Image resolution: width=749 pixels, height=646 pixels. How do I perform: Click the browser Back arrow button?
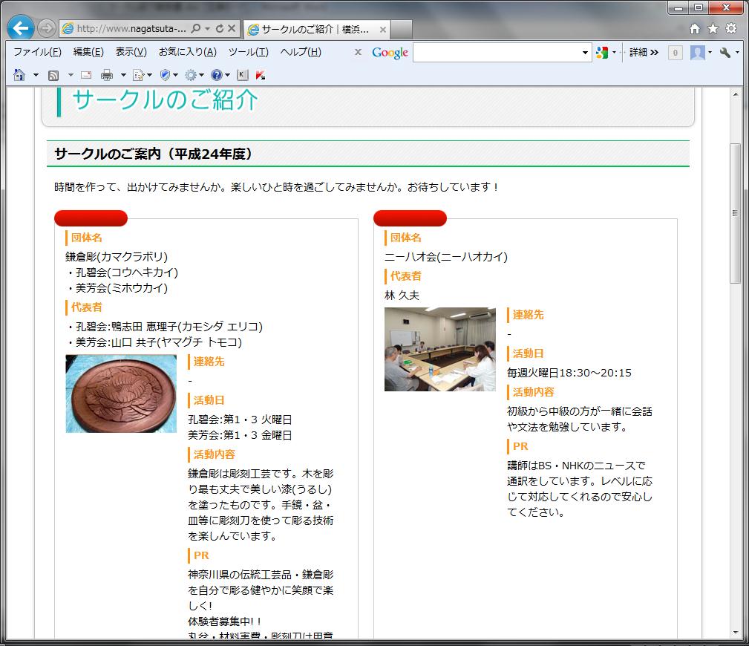click(x=21, y=28)
